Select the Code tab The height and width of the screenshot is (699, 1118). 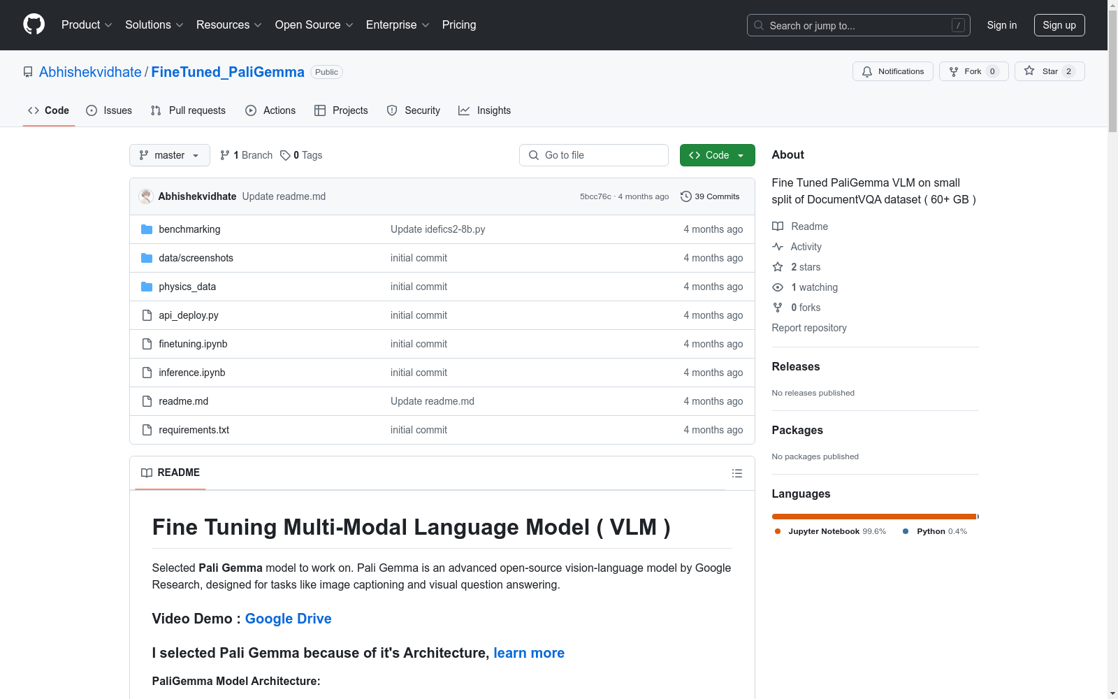49,110
